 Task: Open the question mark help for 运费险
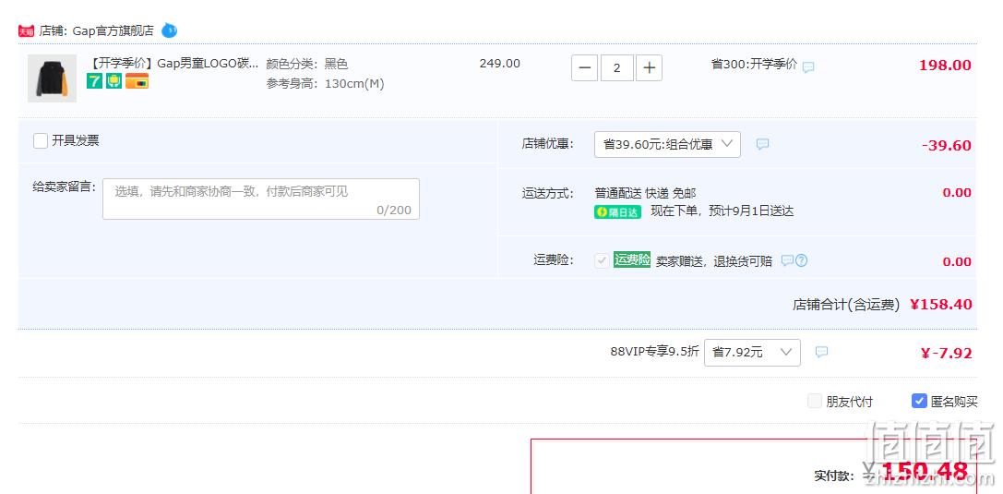click(801, 260)
